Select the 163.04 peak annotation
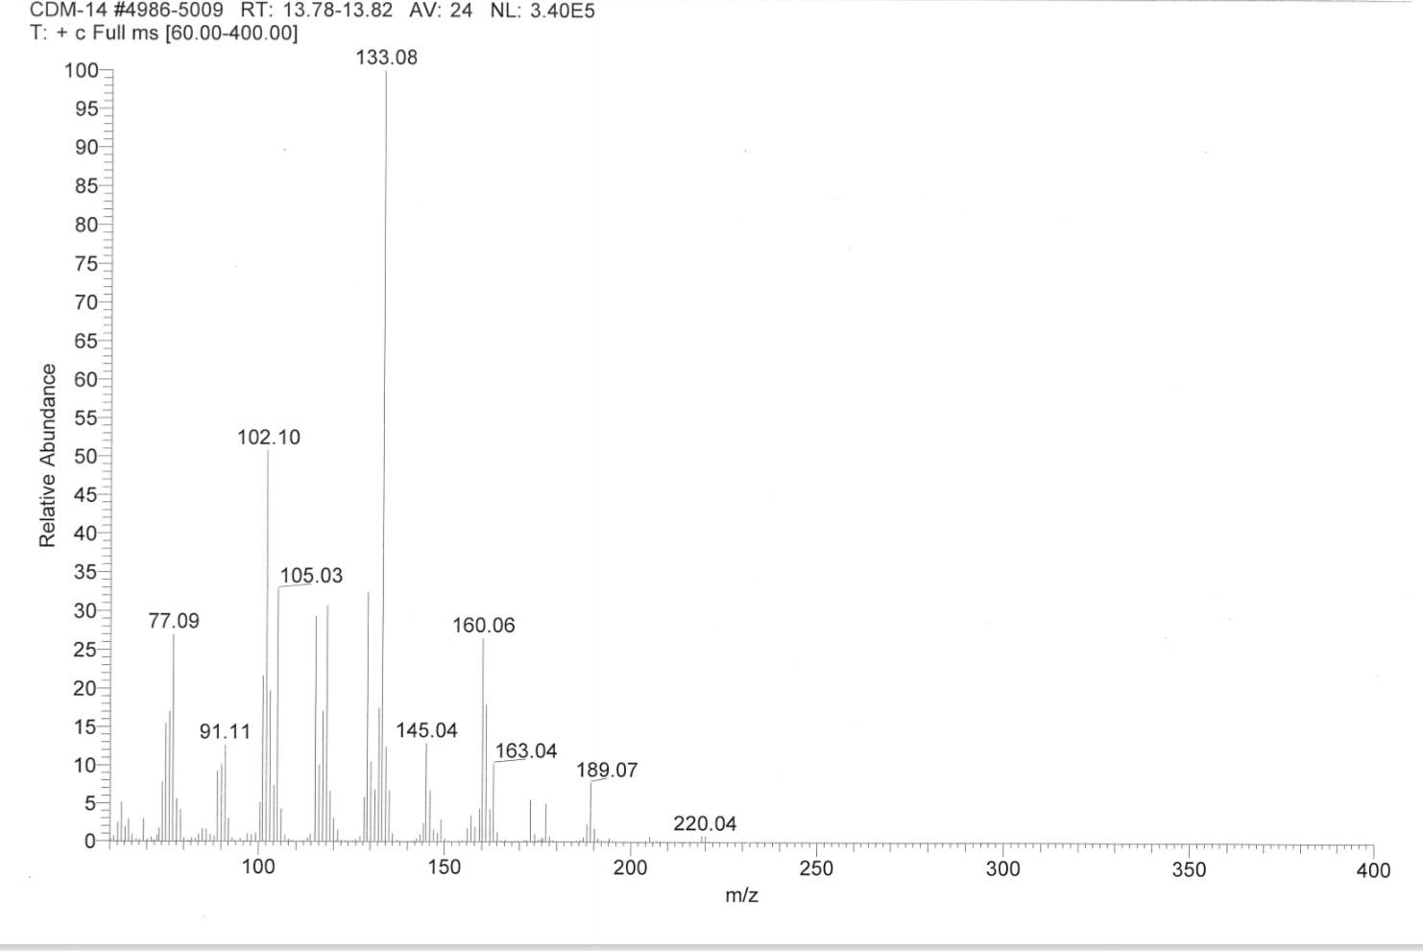 526,751
